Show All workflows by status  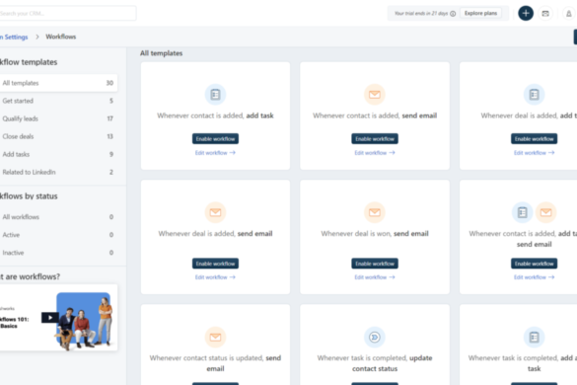point(58,217)
